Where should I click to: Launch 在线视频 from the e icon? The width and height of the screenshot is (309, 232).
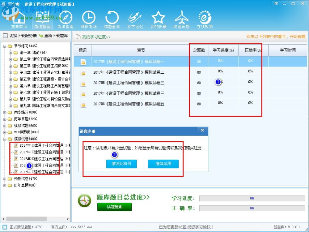tap(205, 18)
